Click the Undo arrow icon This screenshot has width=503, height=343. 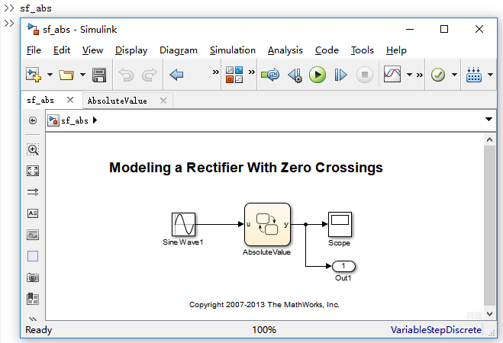126,75
